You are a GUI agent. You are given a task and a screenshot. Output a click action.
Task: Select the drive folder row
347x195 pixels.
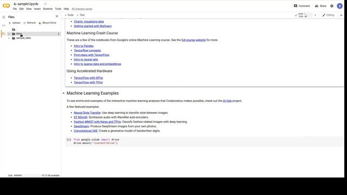tap(34, 34)
